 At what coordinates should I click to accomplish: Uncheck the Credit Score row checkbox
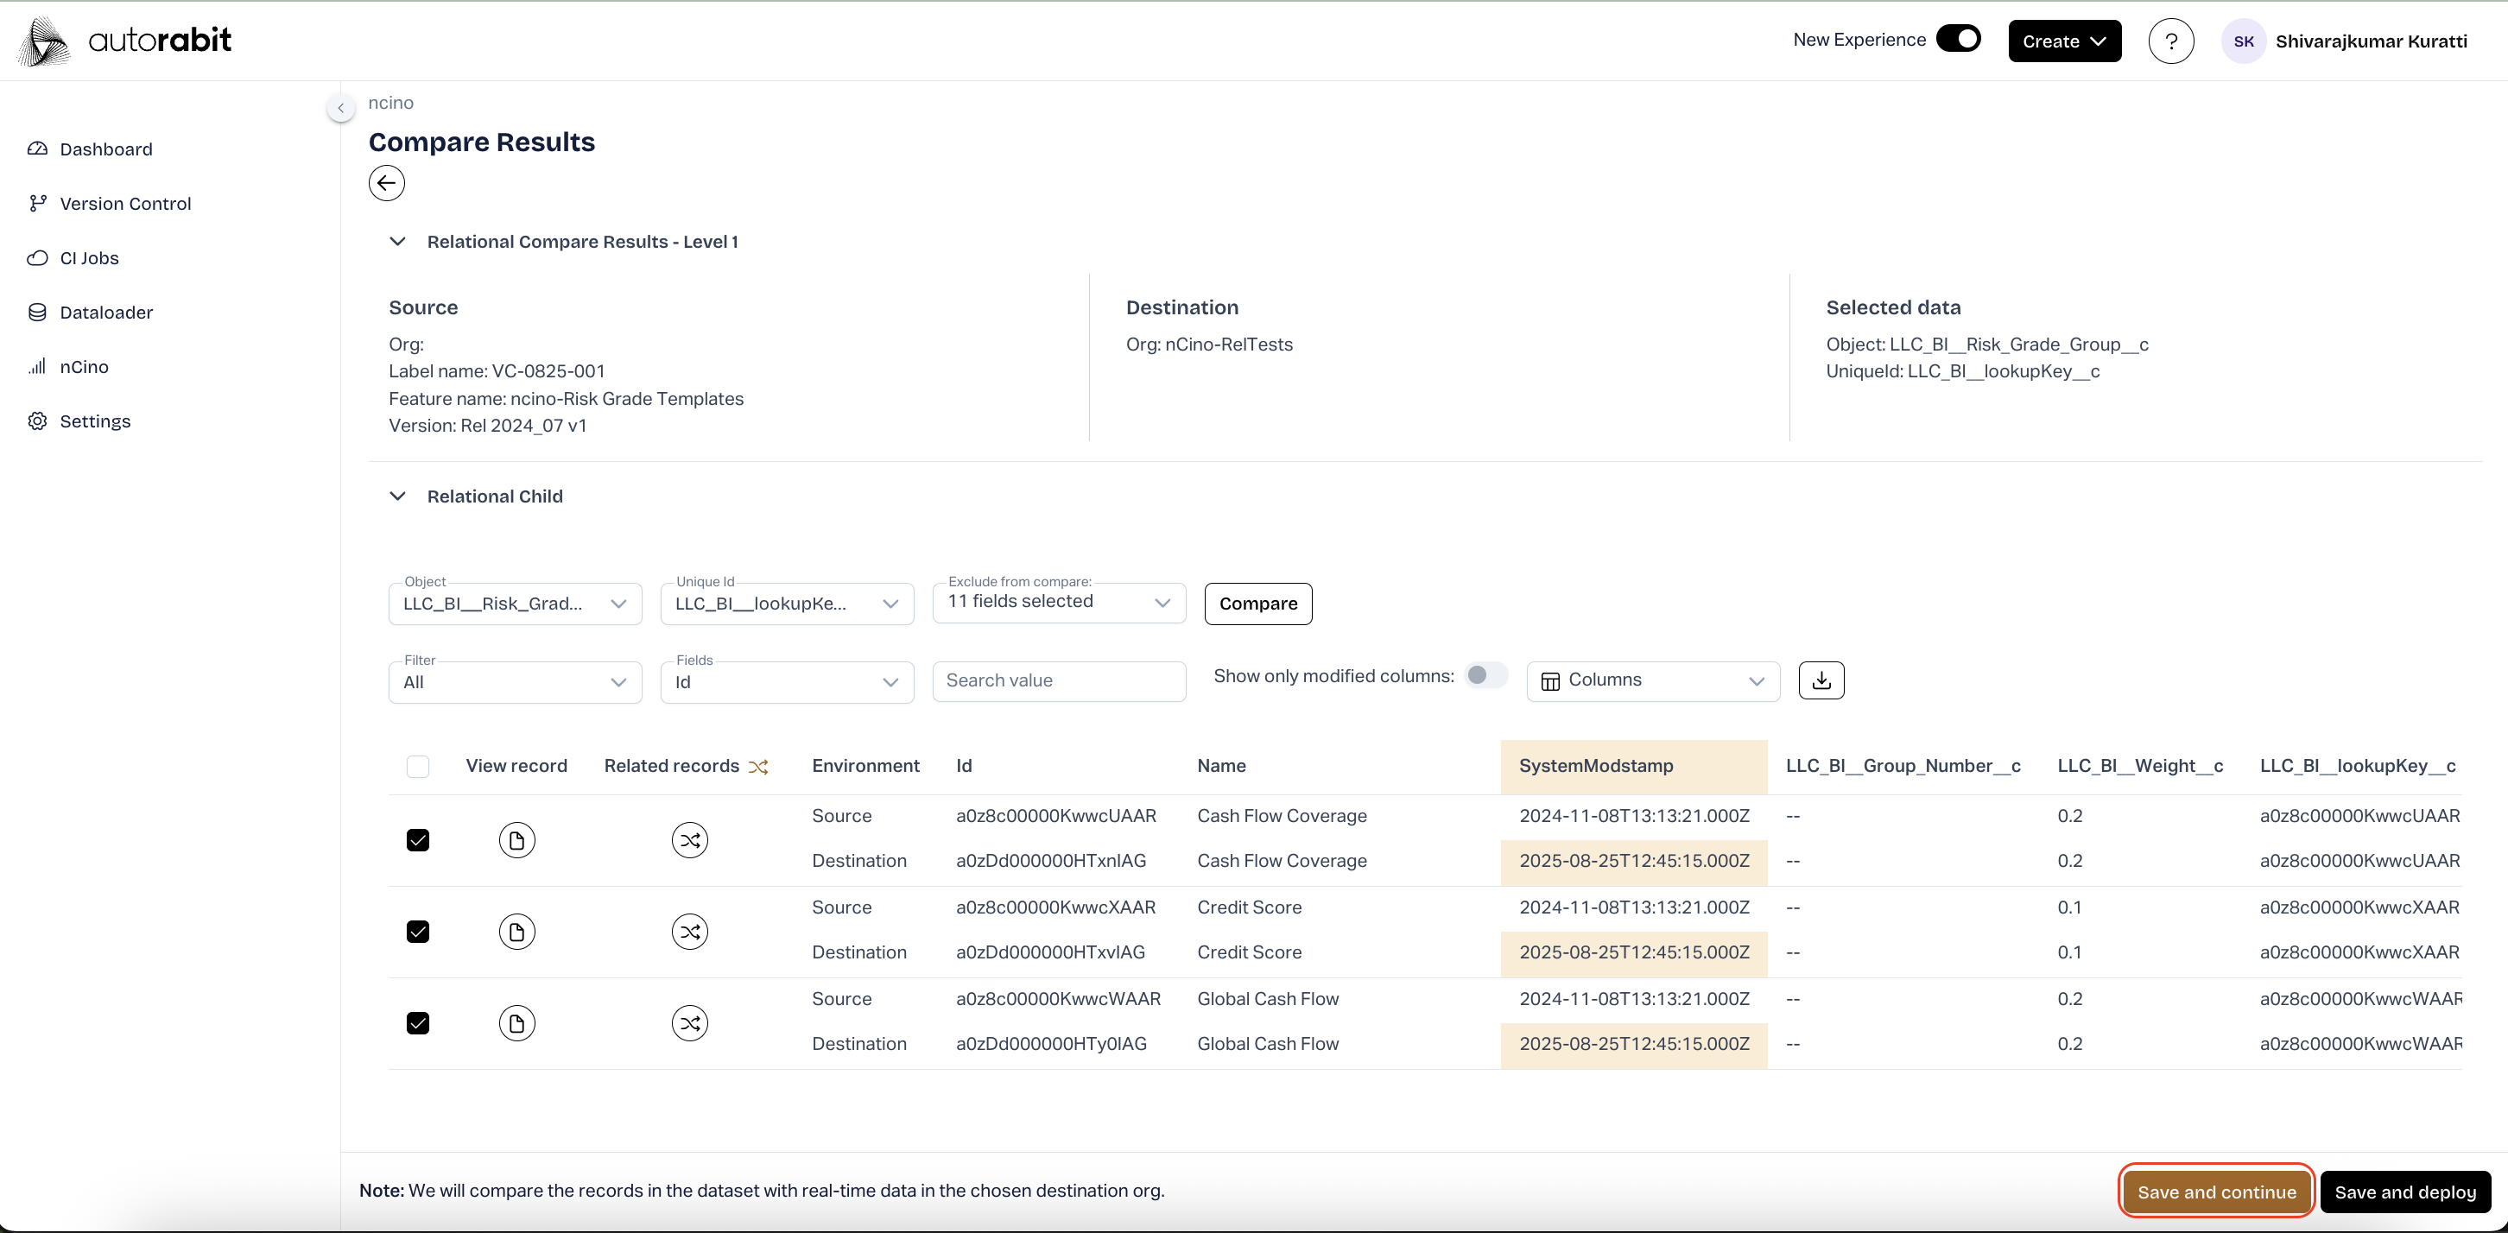418,932
